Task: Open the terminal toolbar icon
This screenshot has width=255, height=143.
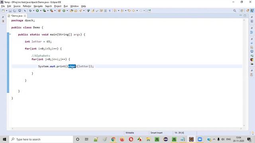Action: click(20, 11)
